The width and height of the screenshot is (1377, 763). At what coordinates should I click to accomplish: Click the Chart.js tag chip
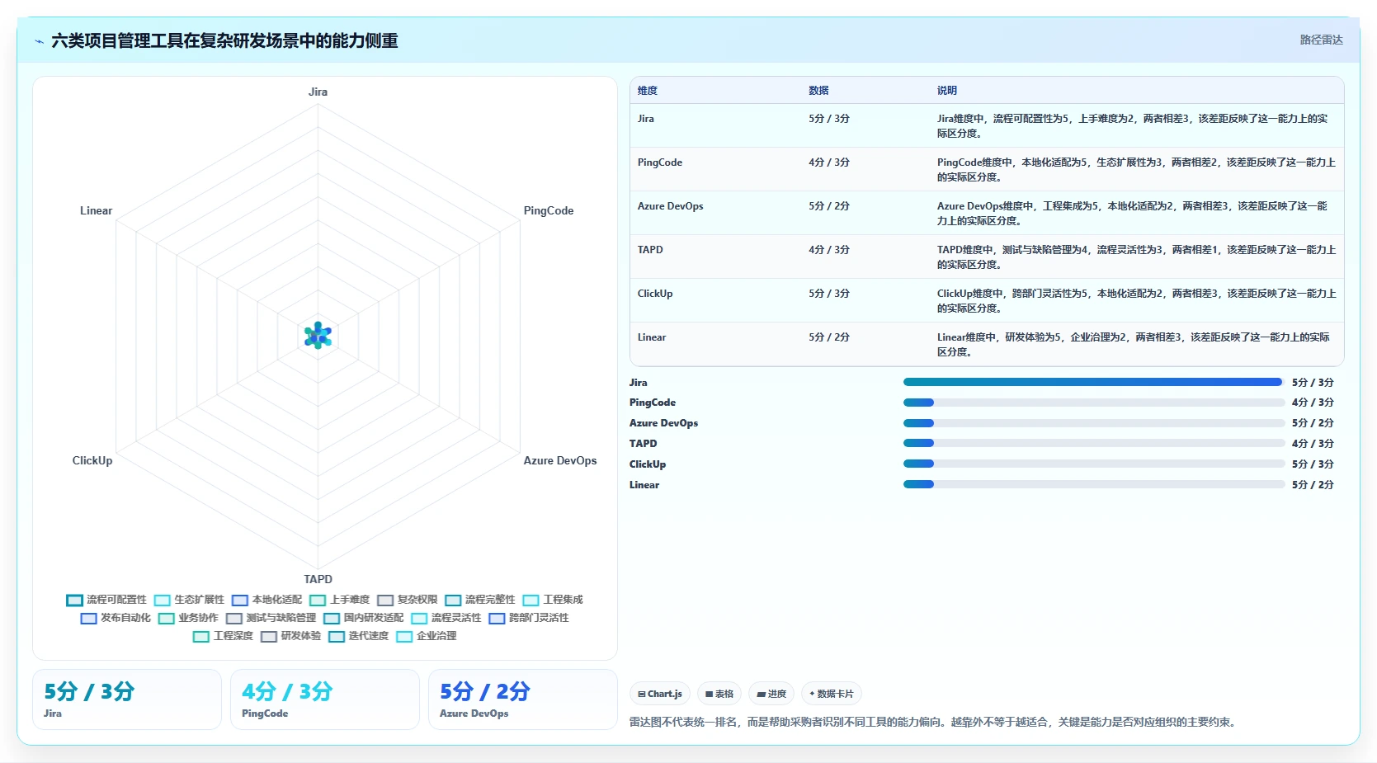pos(660,694)
